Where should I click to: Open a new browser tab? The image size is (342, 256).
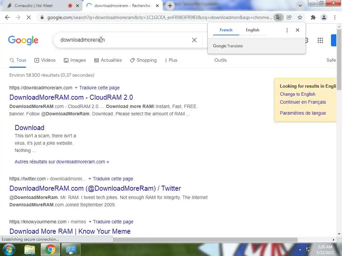pyautogui.click(x=170, y=6)
